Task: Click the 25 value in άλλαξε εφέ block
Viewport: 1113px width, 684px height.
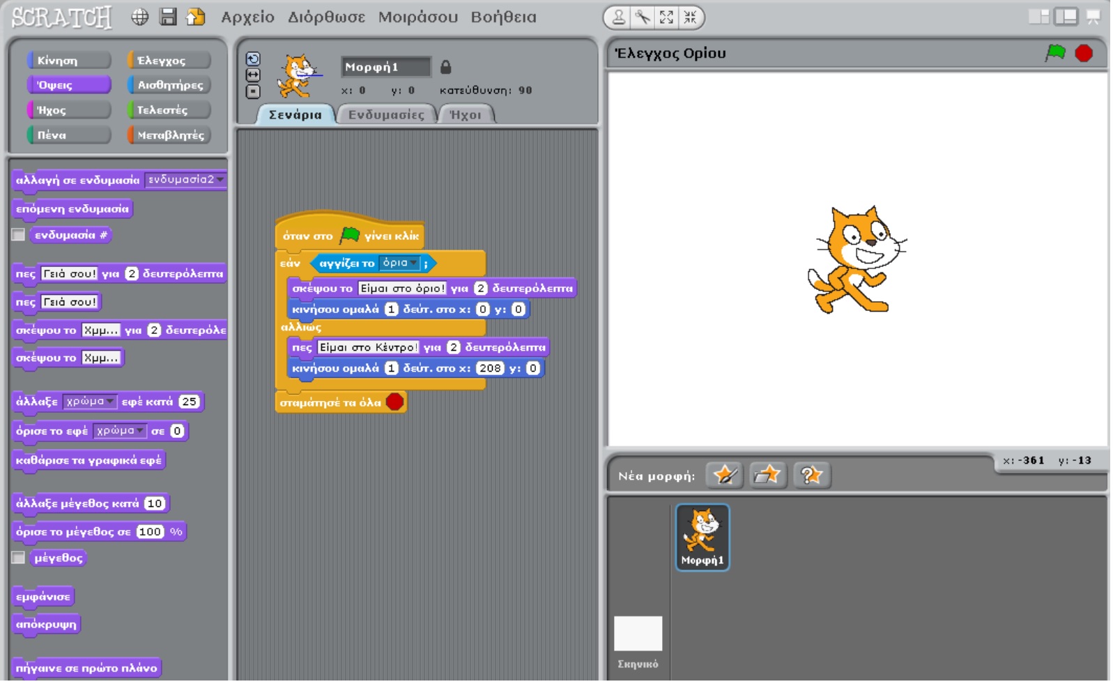Action: (x=189, y=402)
